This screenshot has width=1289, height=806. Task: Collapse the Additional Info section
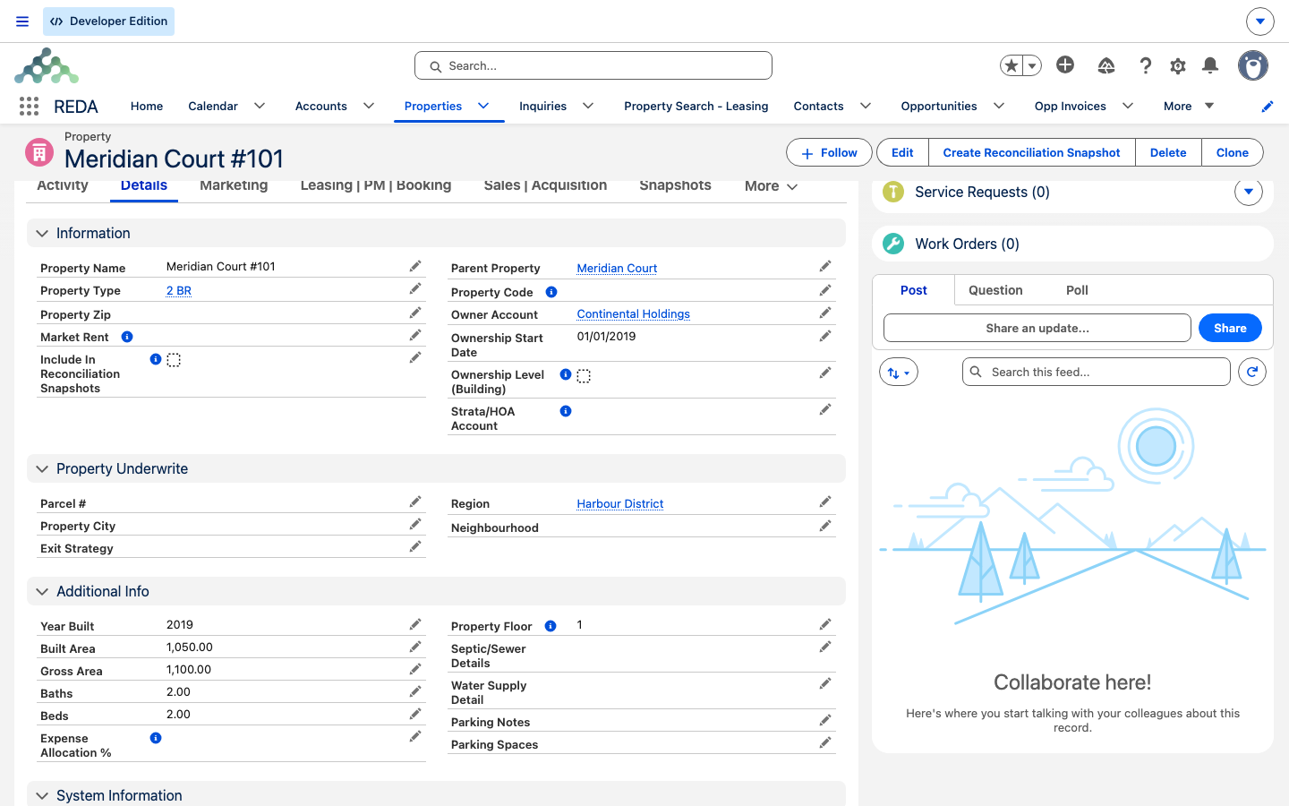42,591
